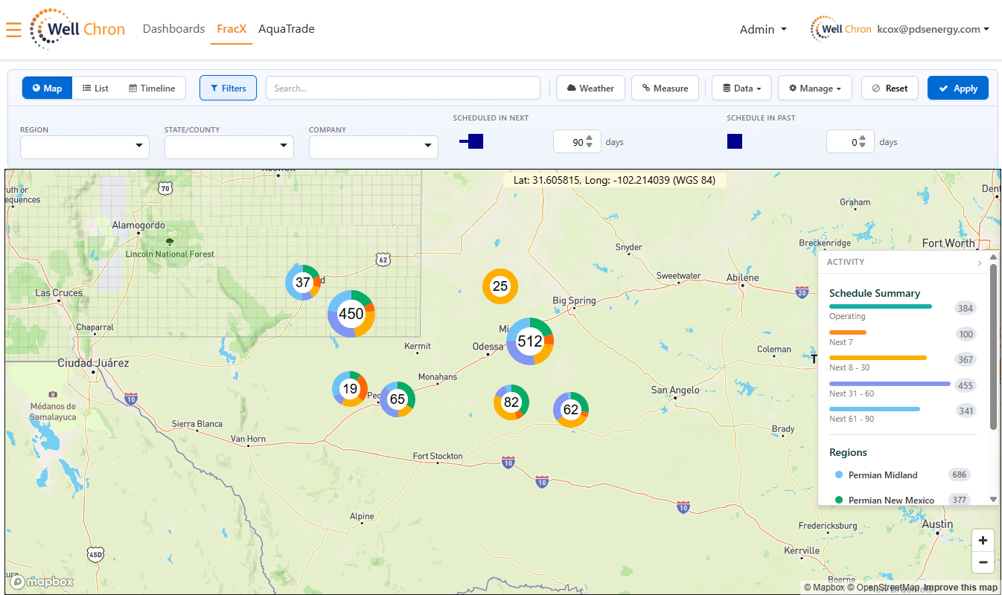Click the cluster marker labeled 25

coord(500,286)
